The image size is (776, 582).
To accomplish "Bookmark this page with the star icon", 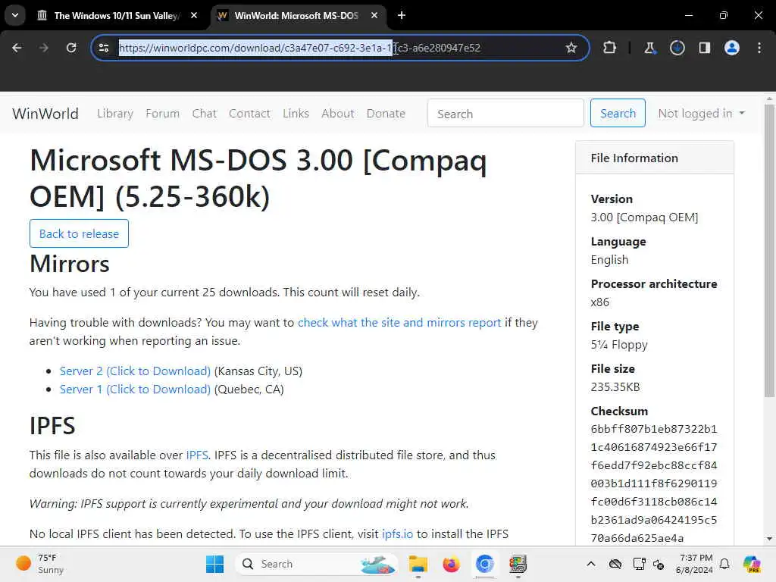I will (x=571, y=48).
